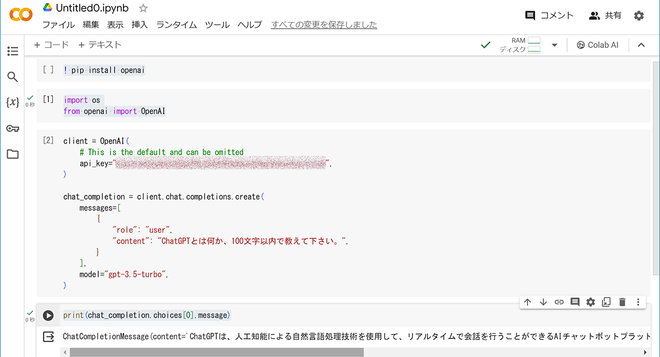Click the RAM and ディスク usage indicator
Image resolution: width=660 pixels, height=357 pixels.
click(x=520, y=45)
